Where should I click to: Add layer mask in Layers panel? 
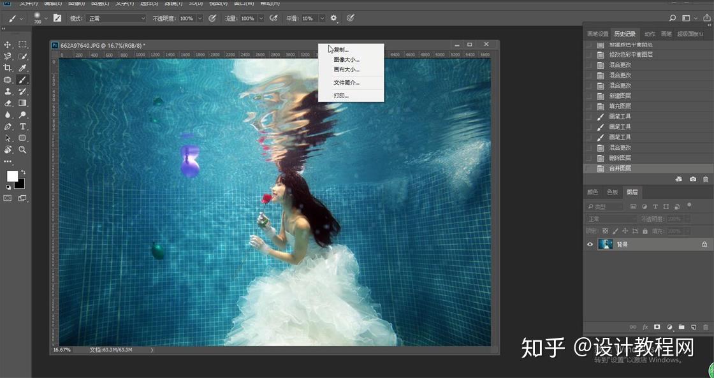(657, 327)
